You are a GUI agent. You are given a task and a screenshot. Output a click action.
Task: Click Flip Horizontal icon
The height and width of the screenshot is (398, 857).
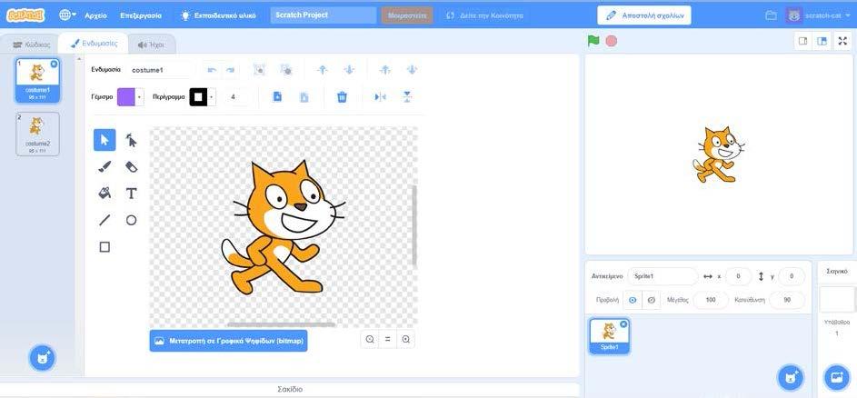[380, 96]
